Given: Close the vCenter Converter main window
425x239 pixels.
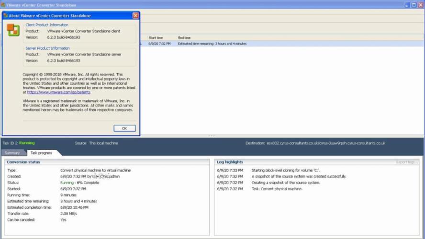Looking at the screenshot, I should tap(421, 5).
